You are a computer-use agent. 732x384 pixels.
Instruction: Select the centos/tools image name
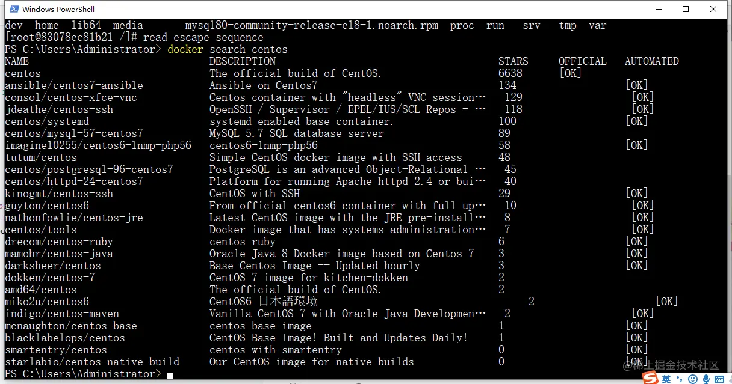41,230
